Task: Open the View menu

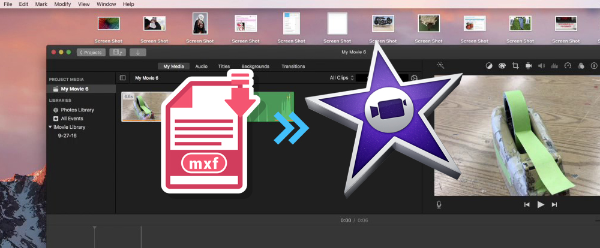Action: pyautogui.click(x=84, y=4)
